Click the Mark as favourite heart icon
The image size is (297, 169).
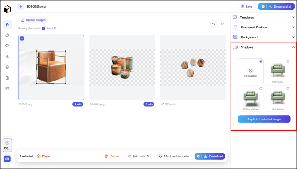point(160,156)
